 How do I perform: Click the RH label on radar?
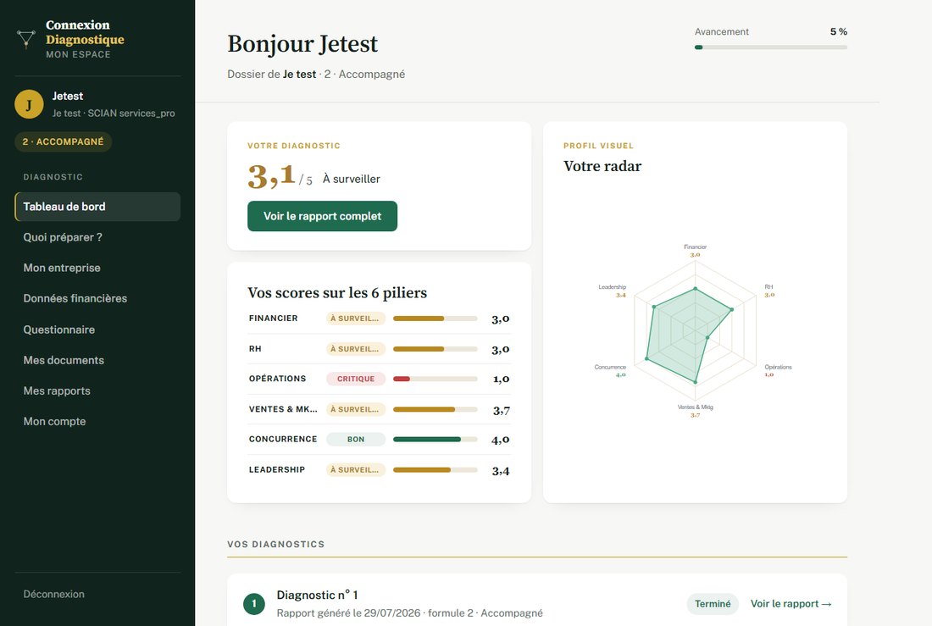(x=768, y=287)
